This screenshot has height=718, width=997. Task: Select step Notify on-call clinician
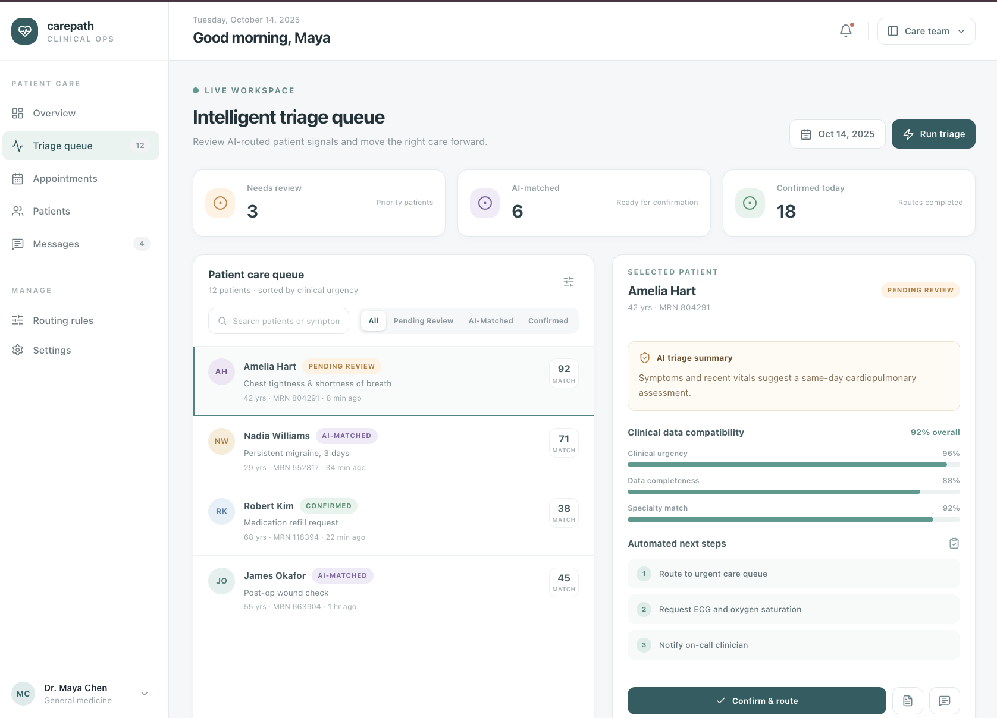tap(794, 645)
